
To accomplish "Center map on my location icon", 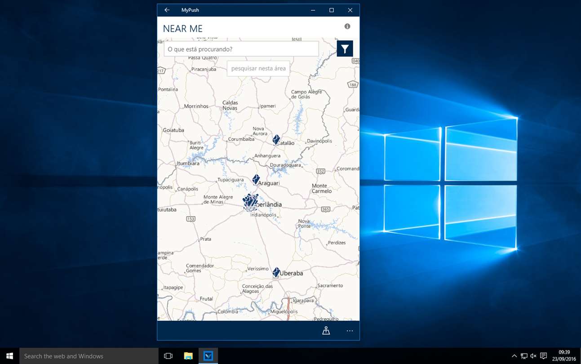I will tap(326, 331).
